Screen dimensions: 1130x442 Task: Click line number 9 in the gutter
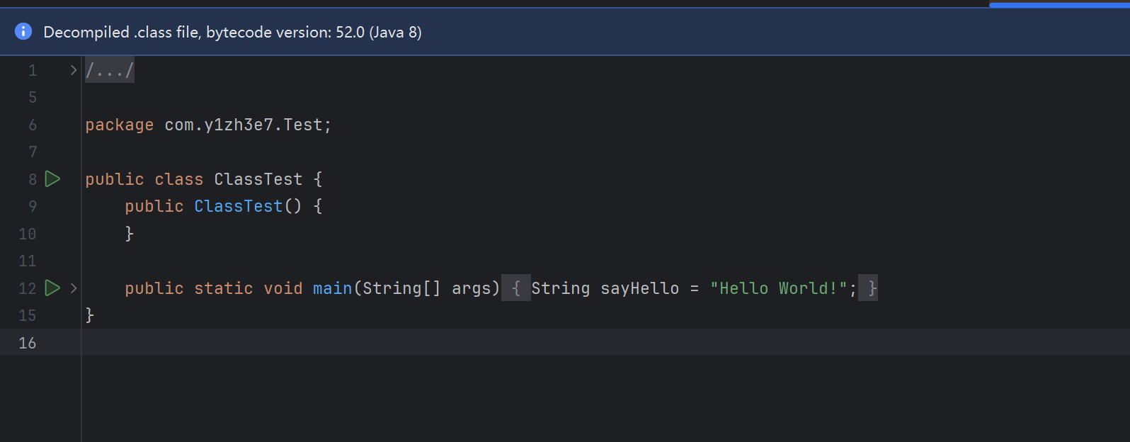(x=33, y=206)
